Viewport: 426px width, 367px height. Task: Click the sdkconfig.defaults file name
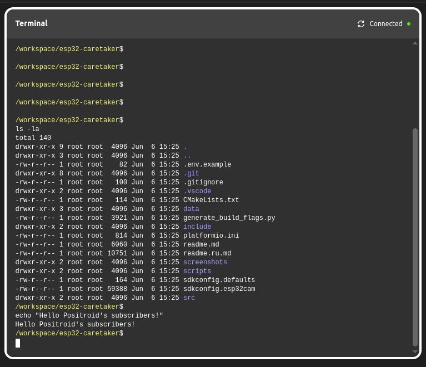[x=219, y=280]
